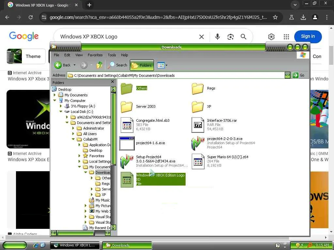Select Super Mario 64 (U) [!].z64 icon
The width and height of the screenshot is (334, 250).
(x=198, y=161)
